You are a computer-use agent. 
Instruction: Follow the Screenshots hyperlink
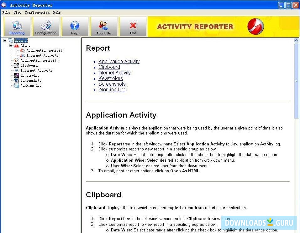point(112,84)
